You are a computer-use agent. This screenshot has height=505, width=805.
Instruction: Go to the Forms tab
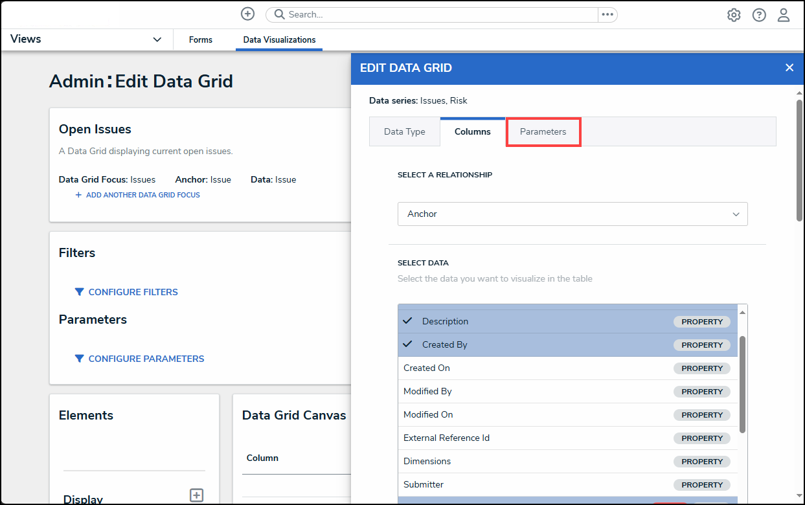(200, 40)
